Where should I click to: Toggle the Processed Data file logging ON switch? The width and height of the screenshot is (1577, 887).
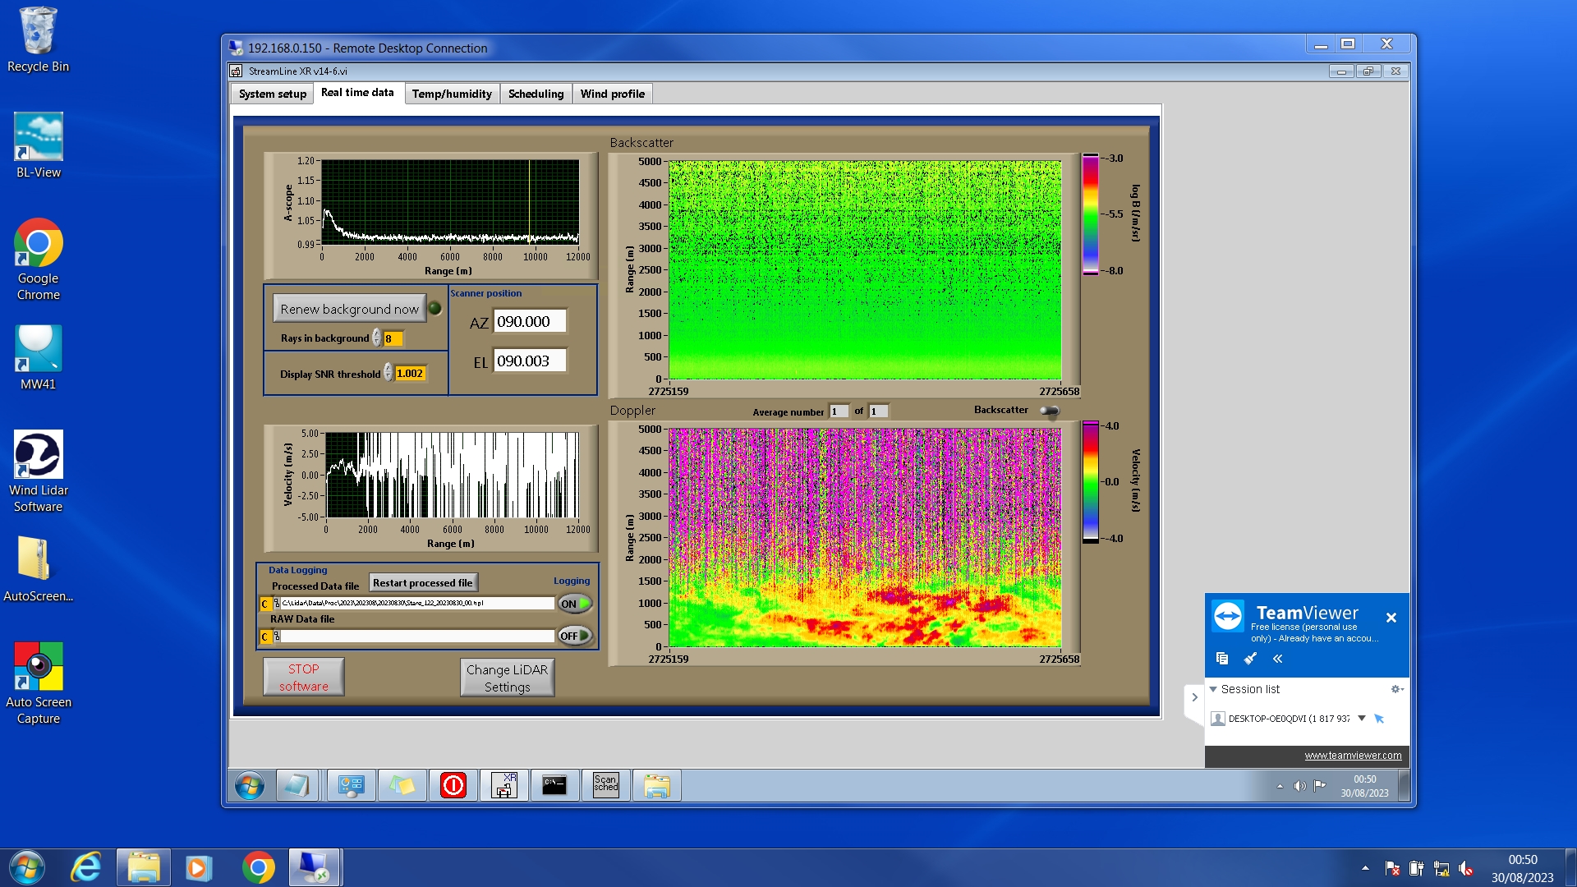click(x=574, y=604)
